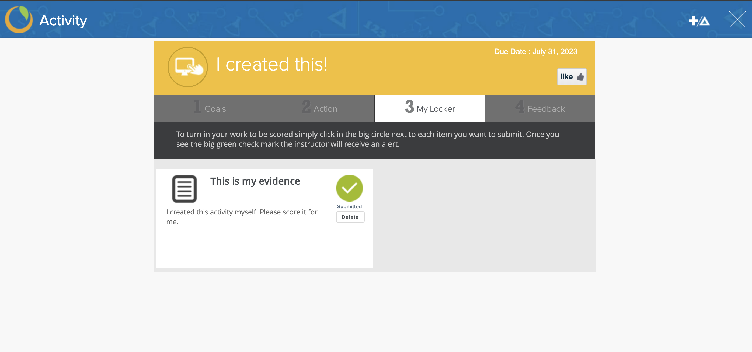Open the Action tab
752x352 pixels.
(x=319, y=108)
